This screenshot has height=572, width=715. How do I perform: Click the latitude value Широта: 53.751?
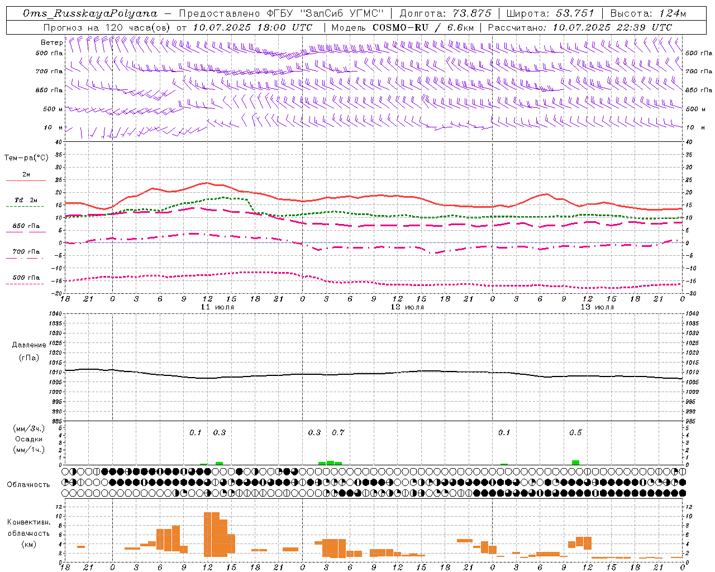(550, 13)
